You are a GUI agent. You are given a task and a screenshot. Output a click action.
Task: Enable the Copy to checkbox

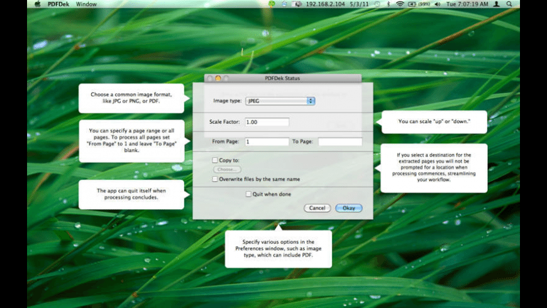tap(215, 160)
